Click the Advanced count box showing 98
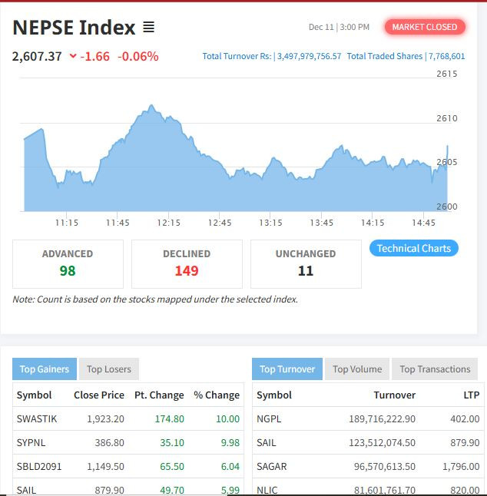The image size is (487, 496). pos(68,263)
